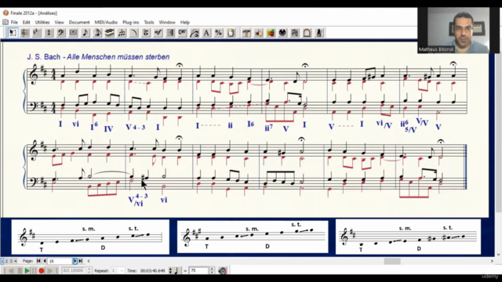502x282 pixels.
Task: Click the horizontal scrollbar right arrow
Action: click(x=492, y=261)
